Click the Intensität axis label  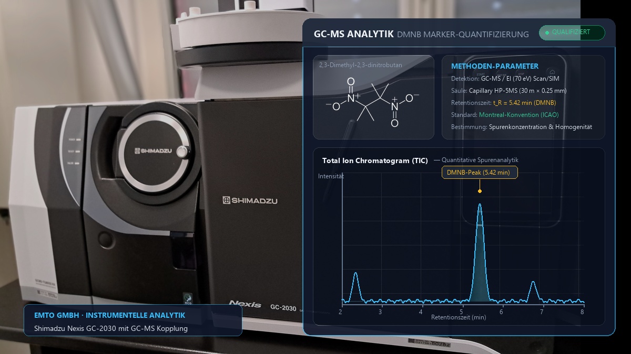pyautogui.click(x=331, y=176)
